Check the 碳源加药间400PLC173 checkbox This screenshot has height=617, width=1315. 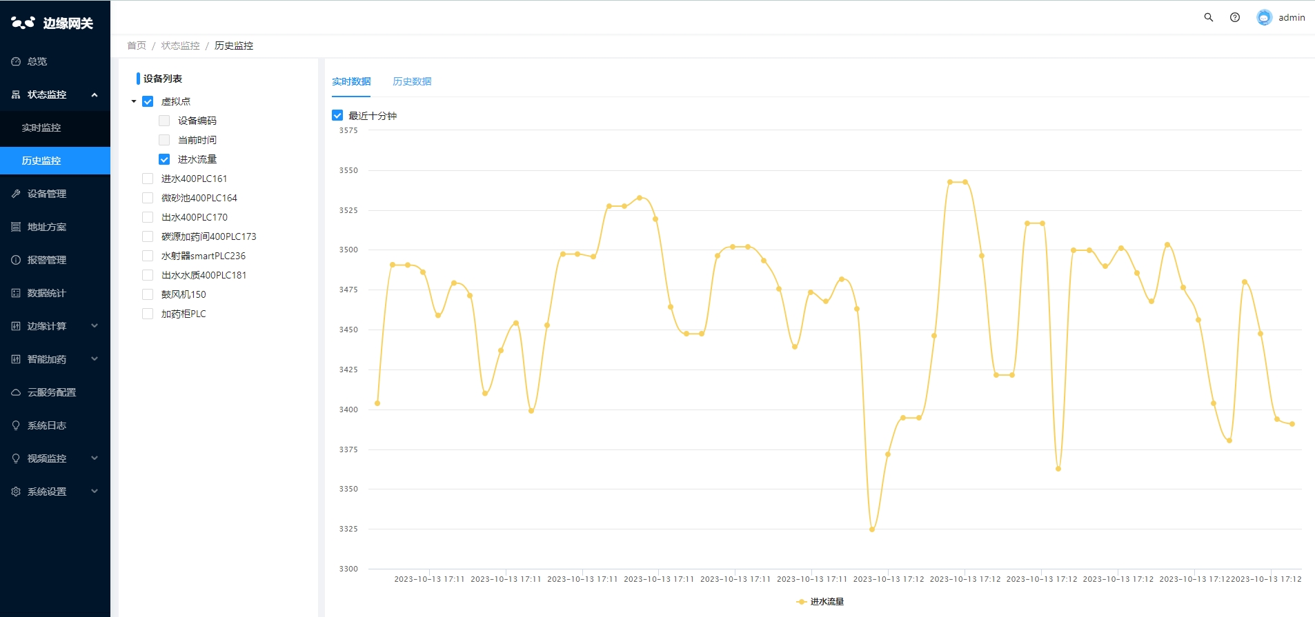point(148,236)
